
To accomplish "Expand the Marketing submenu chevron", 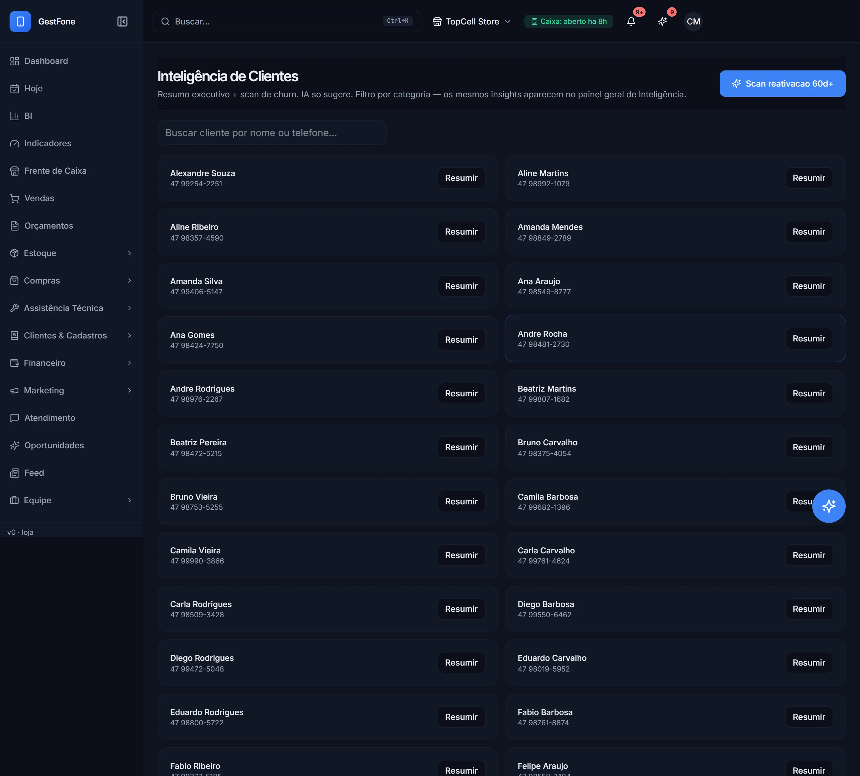I will 130,391.
